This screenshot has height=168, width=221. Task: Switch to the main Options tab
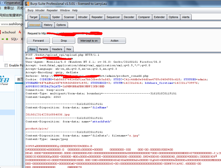point(173,17)
